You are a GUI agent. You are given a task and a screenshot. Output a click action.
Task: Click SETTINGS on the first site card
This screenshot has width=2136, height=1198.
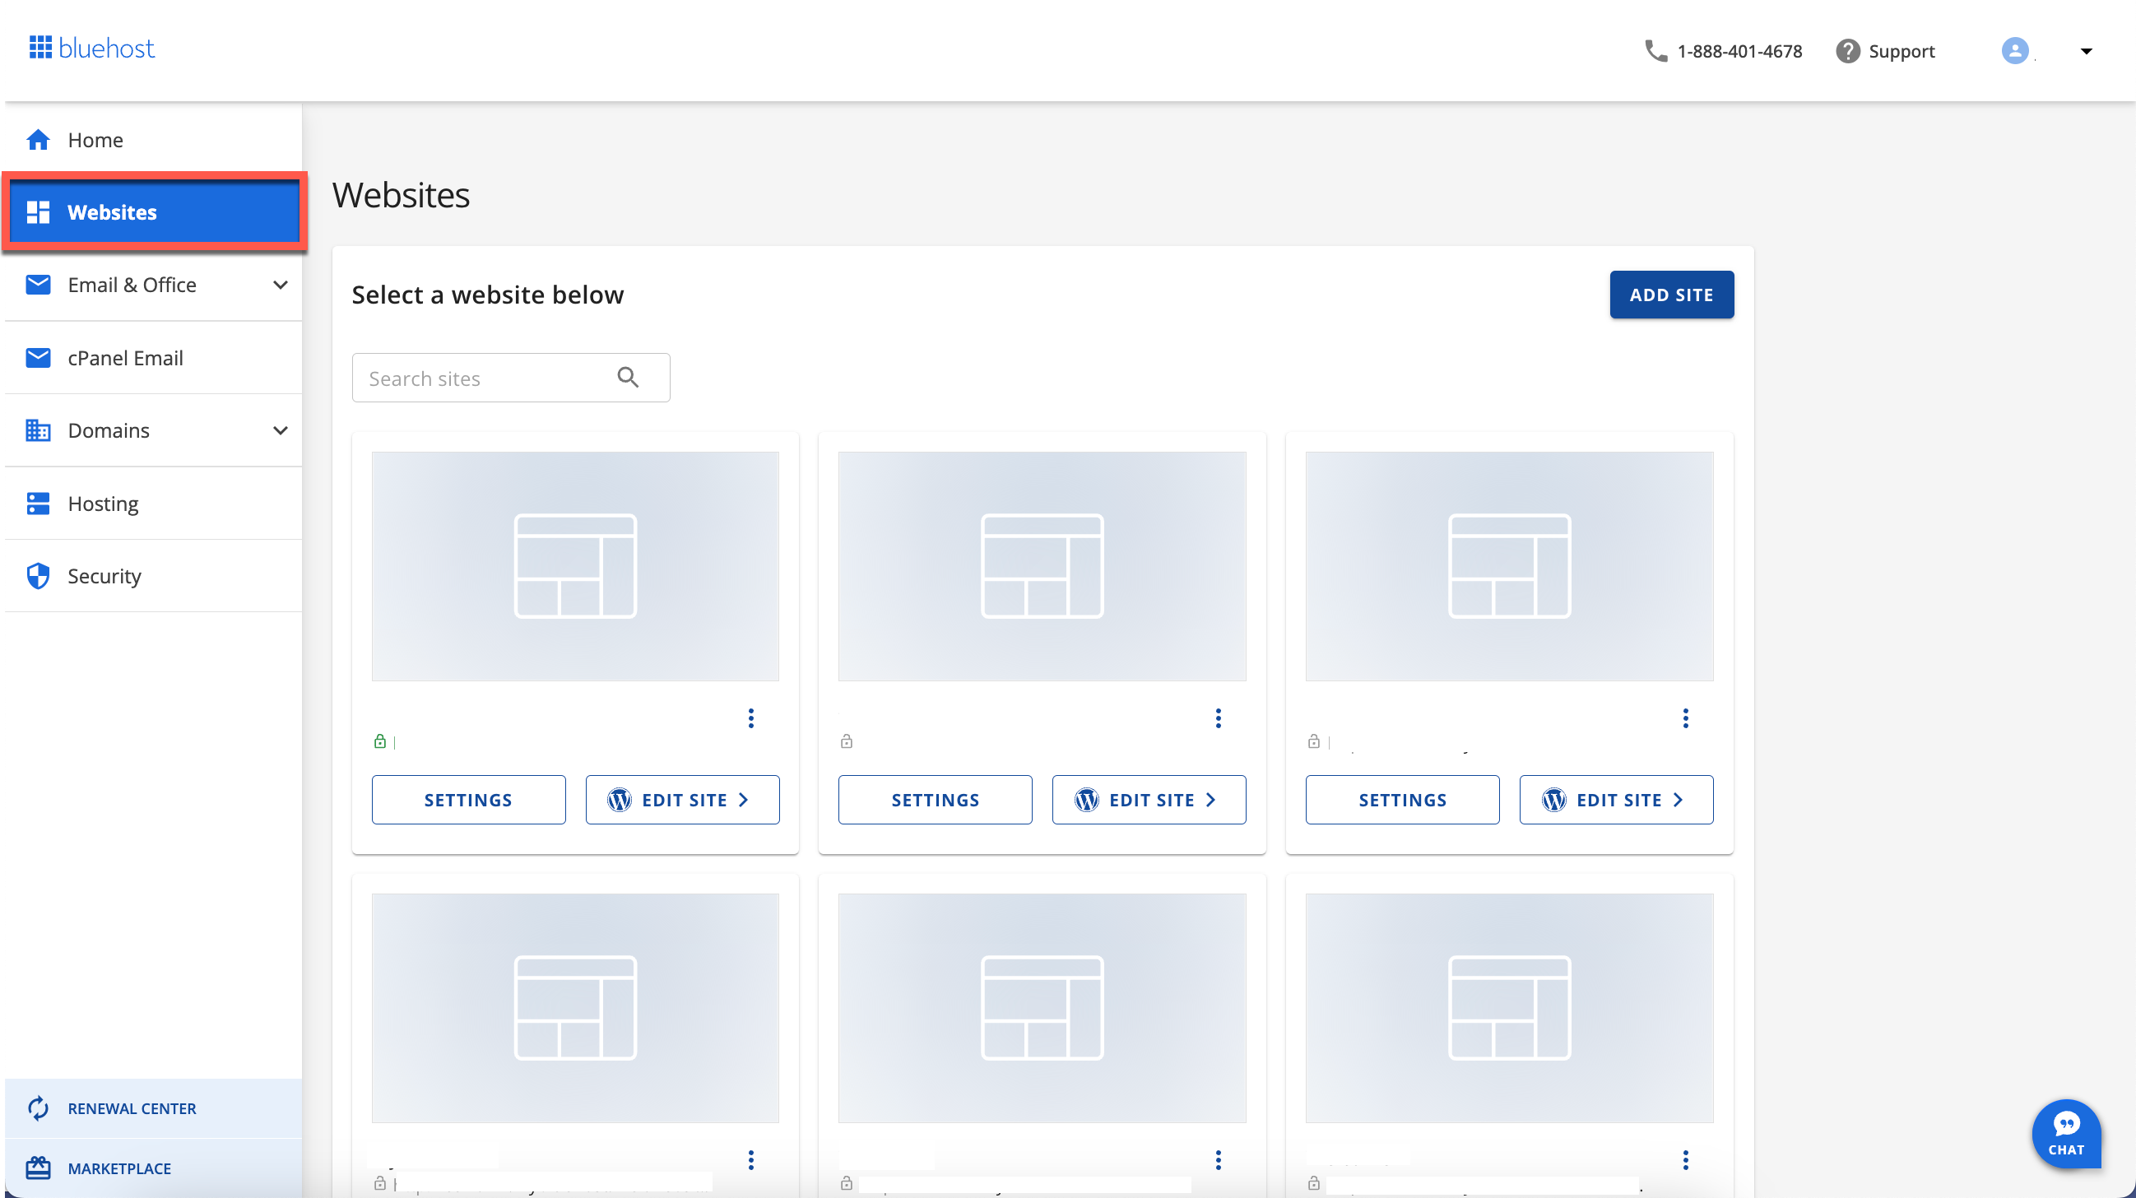[x=468, y=799]
